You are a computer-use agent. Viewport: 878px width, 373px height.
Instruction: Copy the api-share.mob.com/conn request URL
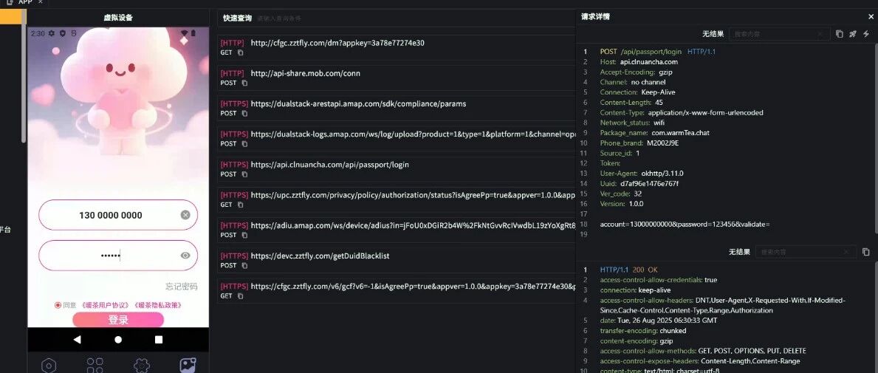(244, 83)
